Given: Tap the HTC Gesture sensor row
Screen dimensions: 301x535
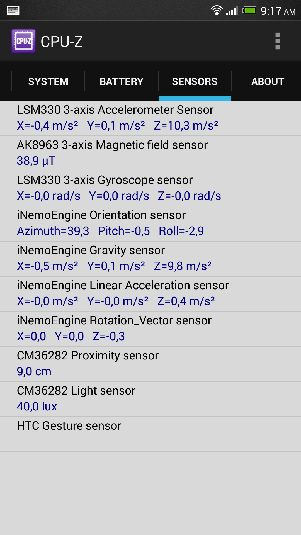Looking at the screenshot, I should [x=151, y=434].
